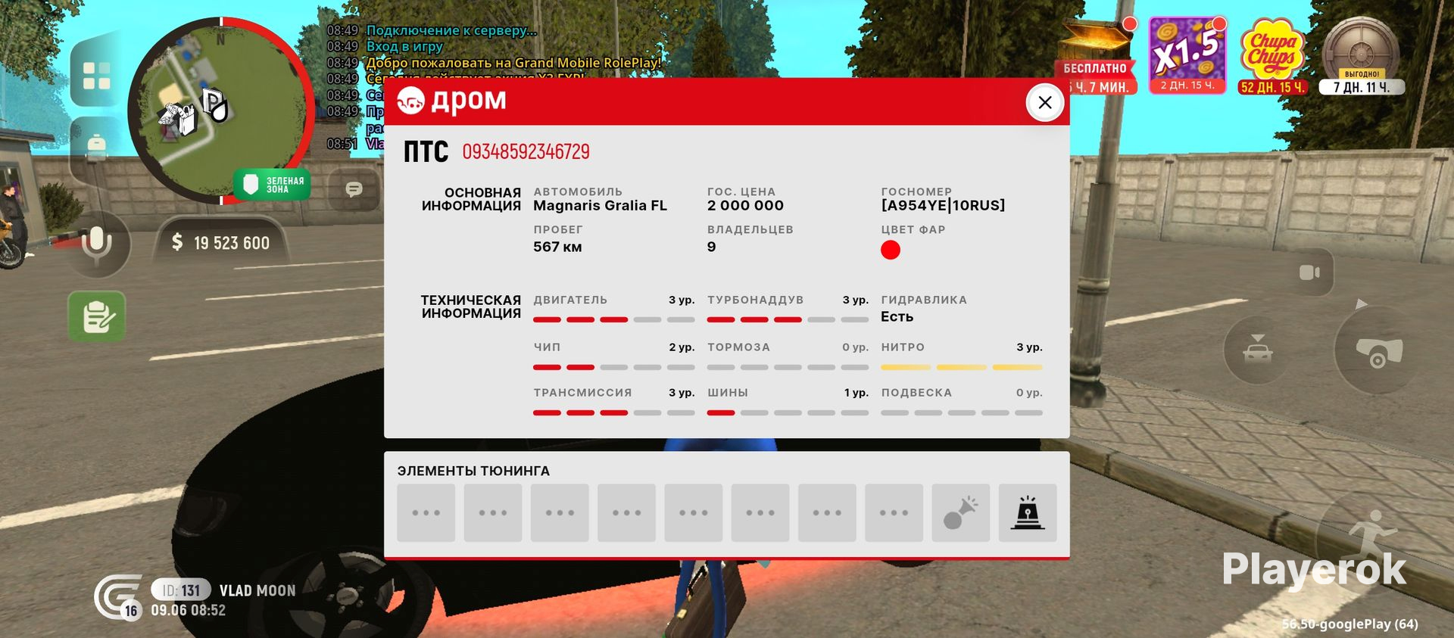Open the chat bubble icon

point(354,189)
